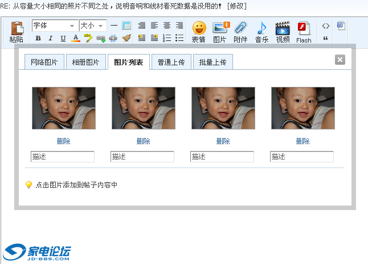Switch to the 相册图片 tab

[85, 62]
